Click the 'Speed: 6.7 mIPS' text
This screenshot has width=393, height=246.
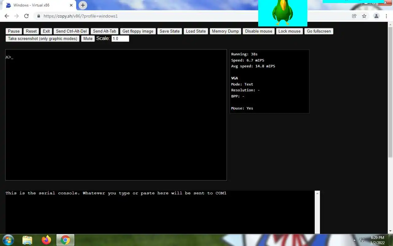(247, 60)
